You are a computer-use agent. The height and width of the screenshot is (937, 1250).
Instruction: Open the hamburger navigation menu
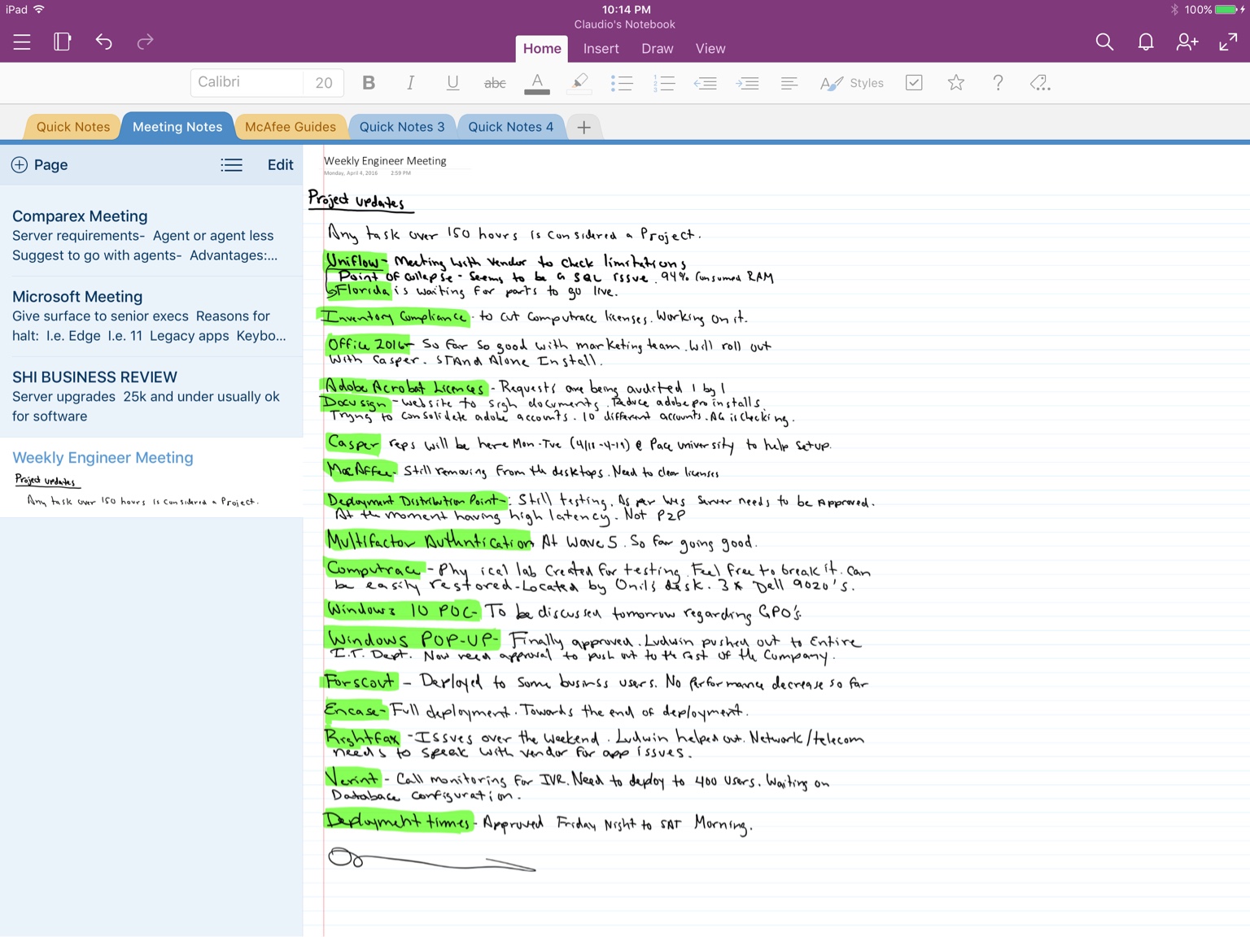(x=22, y=42)
